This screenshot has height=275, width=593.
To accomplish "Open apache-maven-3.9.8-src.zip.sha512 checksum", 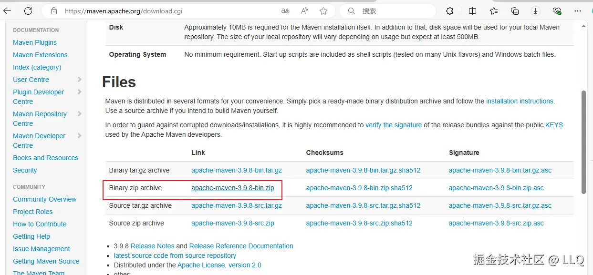I will pos(359,223).
